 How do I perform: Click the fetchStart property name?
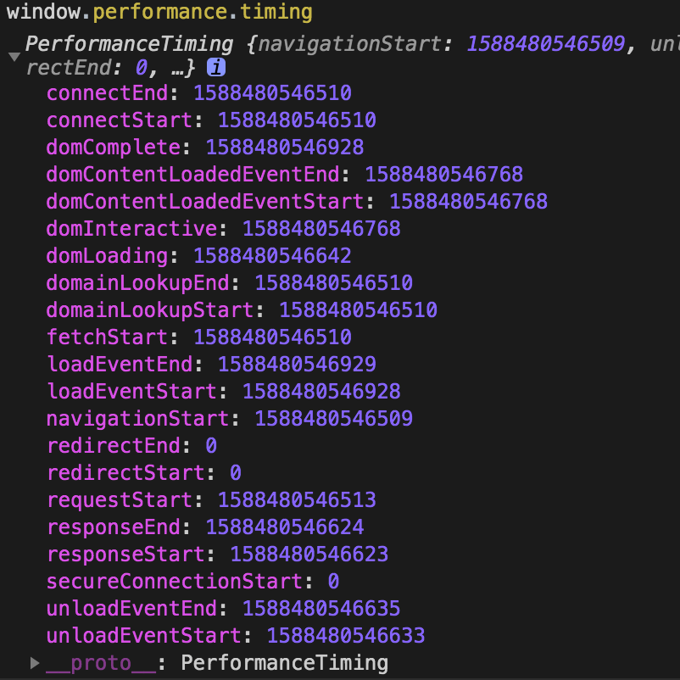107,337
